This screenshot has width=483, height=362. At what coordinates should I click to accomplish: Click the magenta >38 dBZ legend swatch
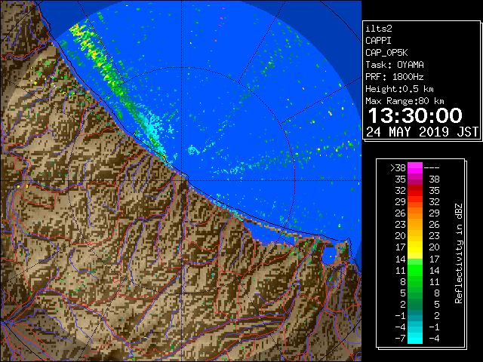pos(415,168)
